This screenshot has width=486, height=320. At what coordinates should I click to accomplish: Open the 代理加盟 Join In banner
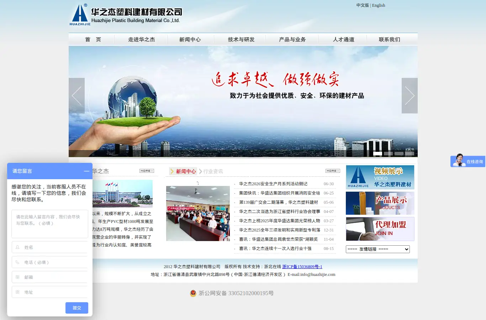pyautogui.click(x=380, y=229)
